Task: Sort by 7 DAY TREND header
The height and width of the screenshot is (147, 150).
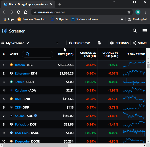Action: 136,54
